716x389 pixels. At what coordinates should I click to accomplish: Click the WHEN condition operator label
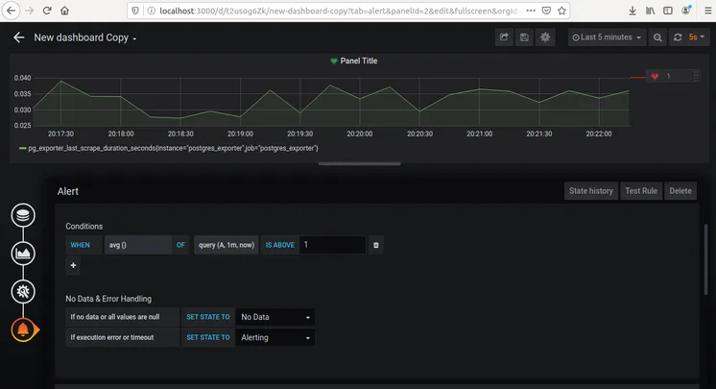(x=84, y=245)
